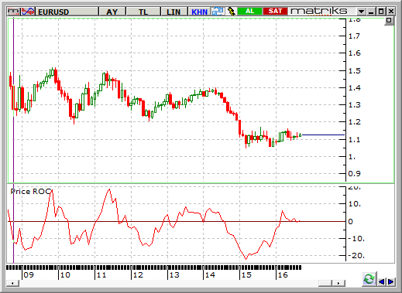
Task: Click the blue right arrow navigation icon
Action: point(390,281)
